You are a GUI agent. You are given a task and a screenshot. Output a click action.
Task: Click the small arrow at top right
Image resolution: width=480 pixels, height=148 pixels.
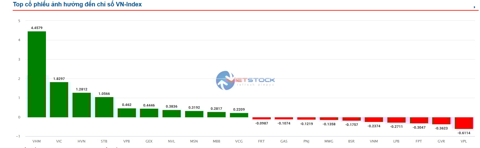474,7
